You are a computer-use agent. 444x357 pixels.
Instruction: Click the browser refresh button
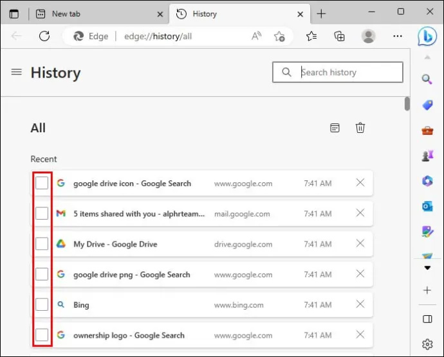[x=44, y=36]
